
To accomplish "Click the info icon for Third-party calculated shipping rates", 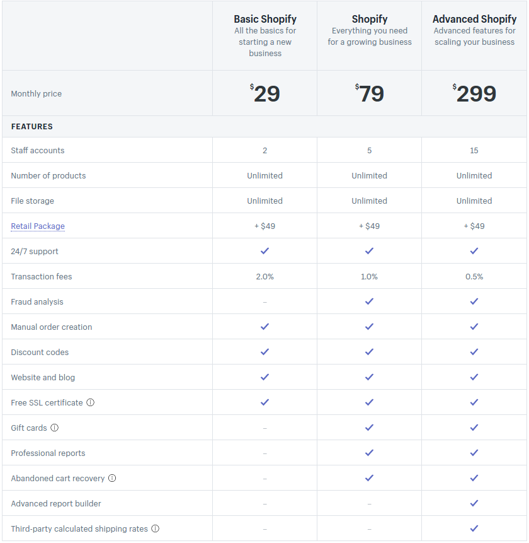I will pyautogui.click(x=156, y=528).
